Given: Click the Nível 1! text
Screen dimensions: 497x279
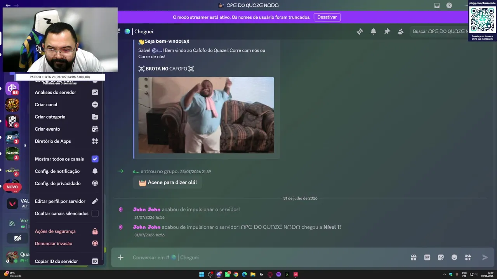Looking at the screenshot, I should (x=332, y=227).
